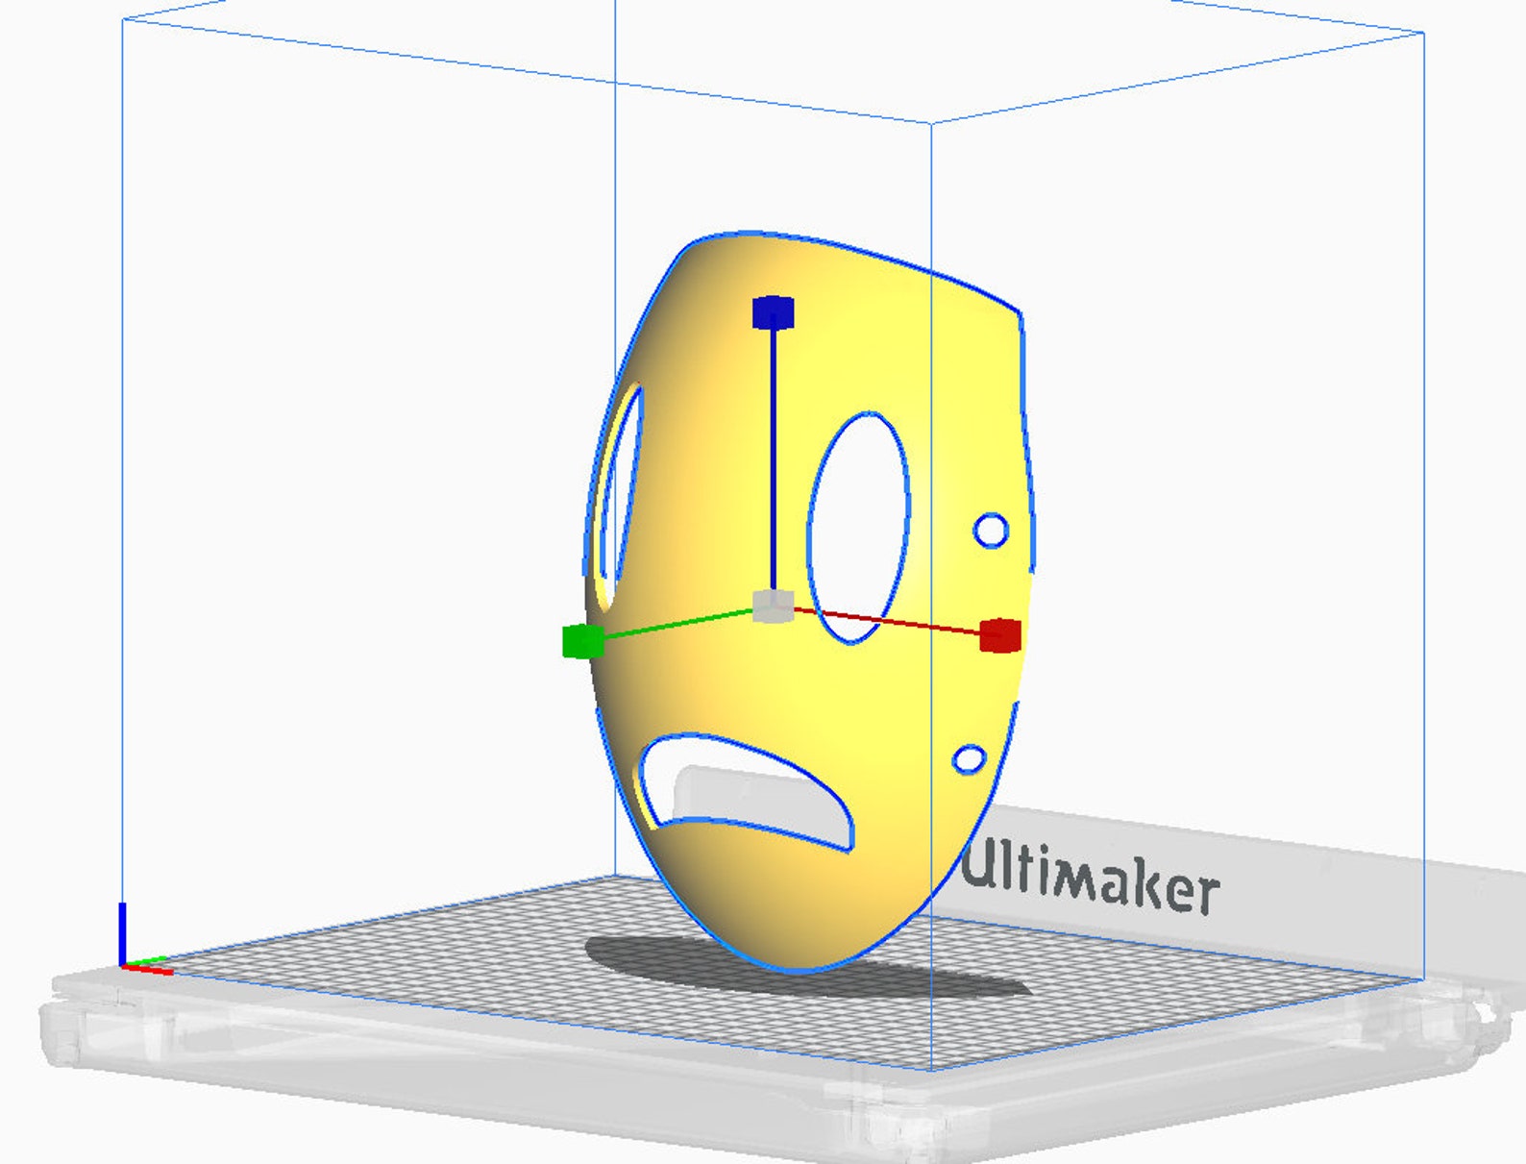Click the gray center handle of the gizmo

773,607
